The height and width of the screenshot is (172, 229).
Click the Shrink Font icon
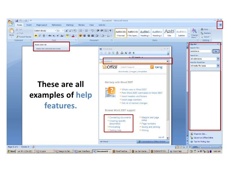[70, 31]
